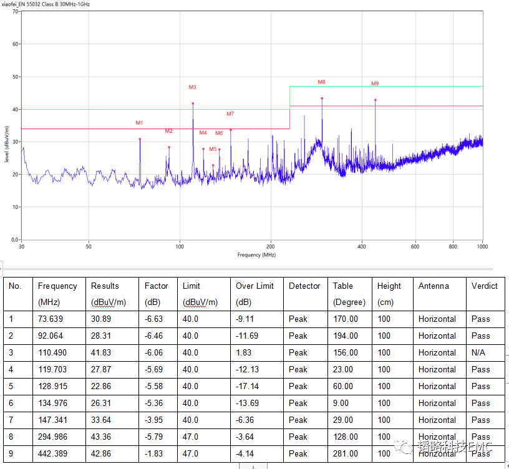Screen dimensions: 509x469
Task: Click the Verdict column header
Action: 484,286
